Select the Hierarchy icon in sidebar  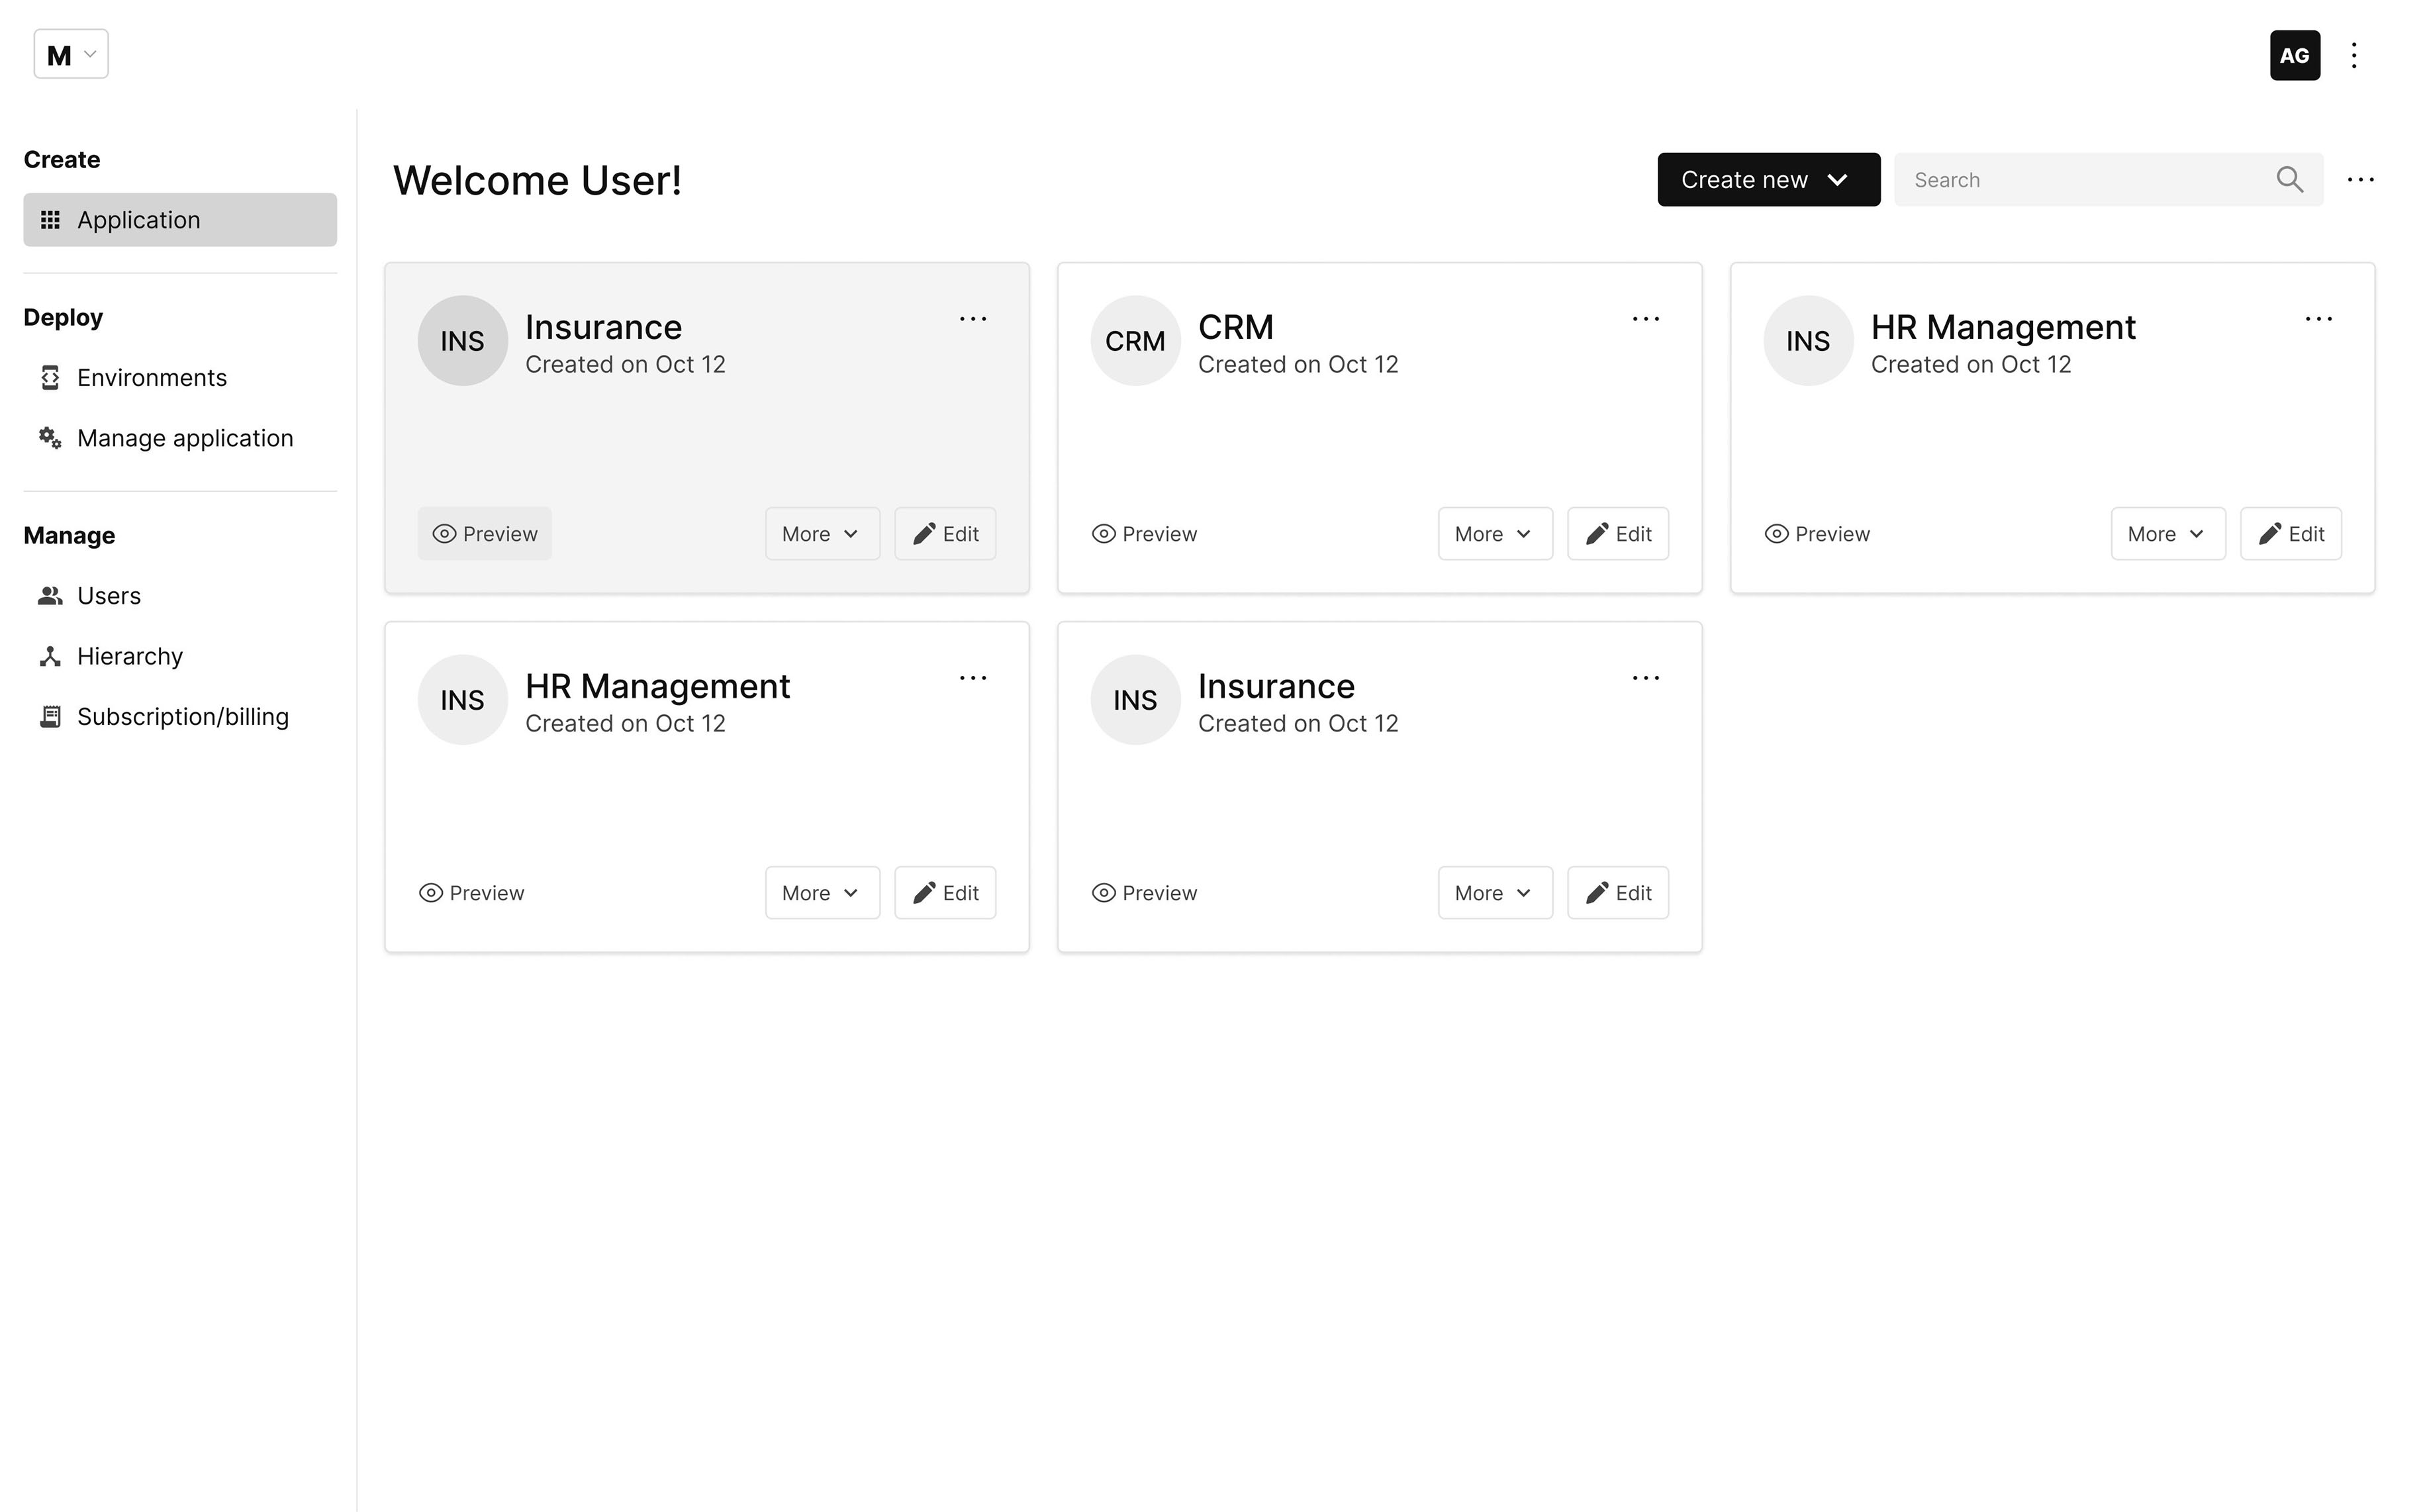click(x=50, y=656)
